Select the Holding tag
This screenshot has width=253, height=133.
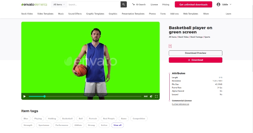[52, 118]
